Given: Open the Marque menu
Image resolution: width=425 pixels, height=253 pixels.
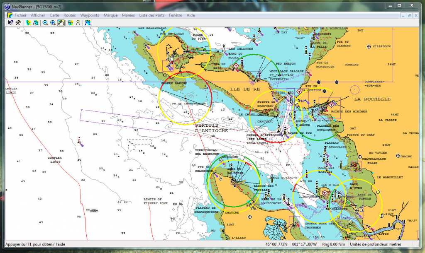Looking at the screenshot, I should (110, 15).
